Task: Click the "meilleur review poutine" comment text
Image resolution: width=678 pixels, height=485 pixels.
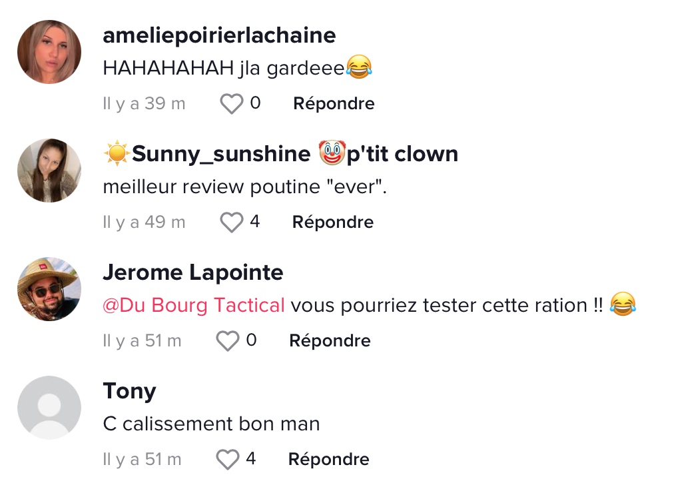Action: pos(244,187)
